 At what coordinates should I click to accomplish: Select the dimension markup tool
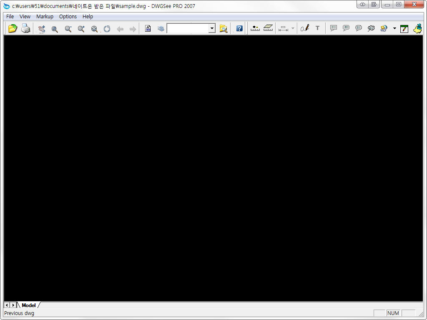click(284, 28)
